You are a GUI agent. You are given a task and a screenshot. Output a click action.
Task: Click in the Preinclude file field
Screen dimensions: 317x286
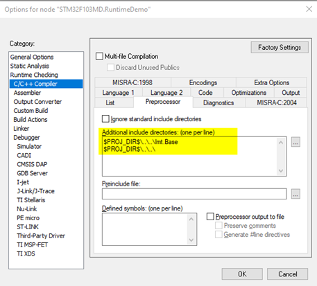point(194,194)
